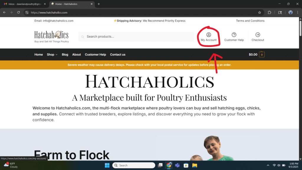Launch Chrome from the taskbar
This screenshot has height=170, width=302.
click(169, 165)
